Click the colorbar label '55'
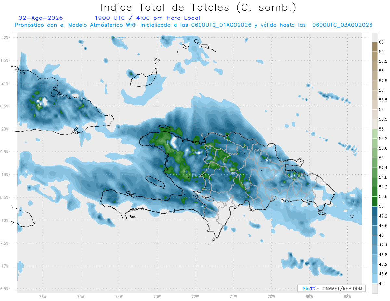 382,129
